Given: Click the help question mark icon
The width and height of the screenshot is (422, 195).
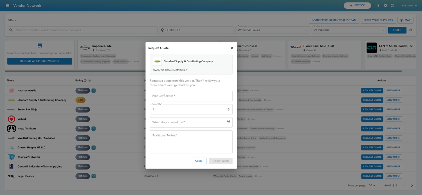Looking at the screenshot, I should (392, 5).
